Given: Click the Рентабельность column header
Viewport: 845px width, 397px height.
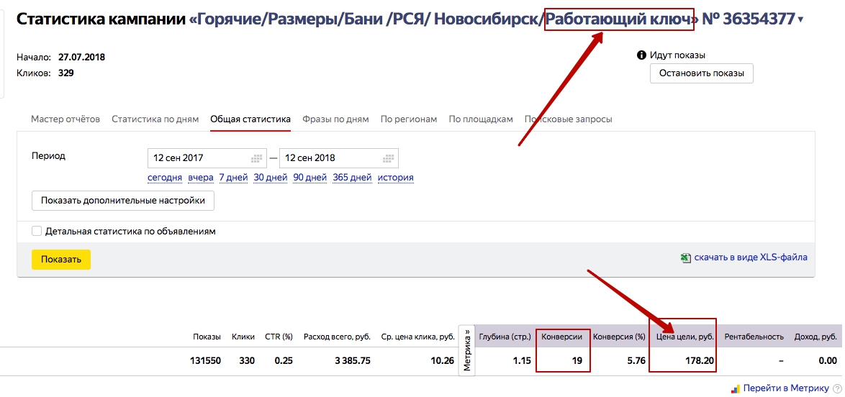Looking at the screenshot, I should coord(754,337).
